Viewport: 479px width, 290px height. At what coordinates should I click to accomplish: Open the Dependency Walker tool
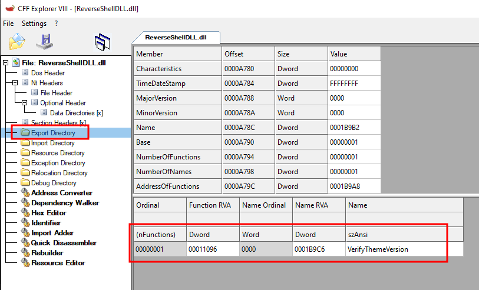[65, 203]
